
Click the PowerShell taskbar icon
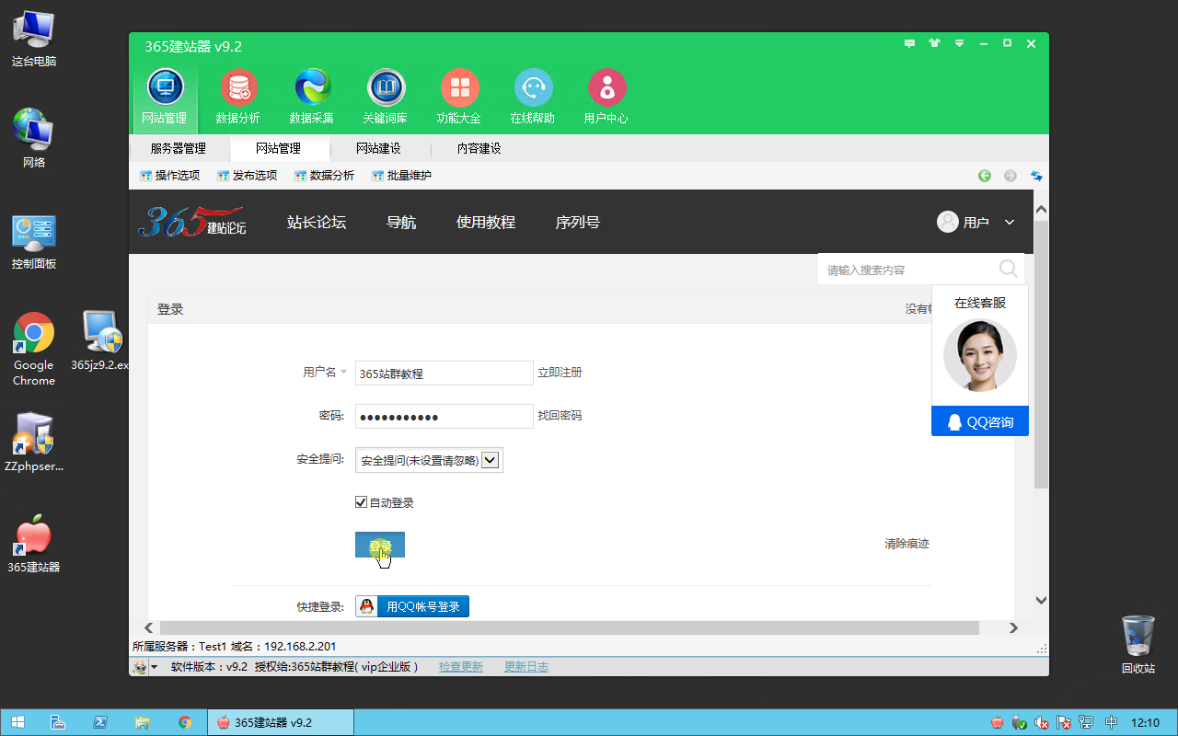click(100, 722)
